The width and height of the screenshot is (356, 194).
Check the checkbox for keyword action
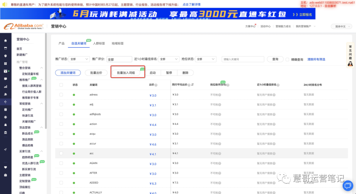tap(61, 124)
